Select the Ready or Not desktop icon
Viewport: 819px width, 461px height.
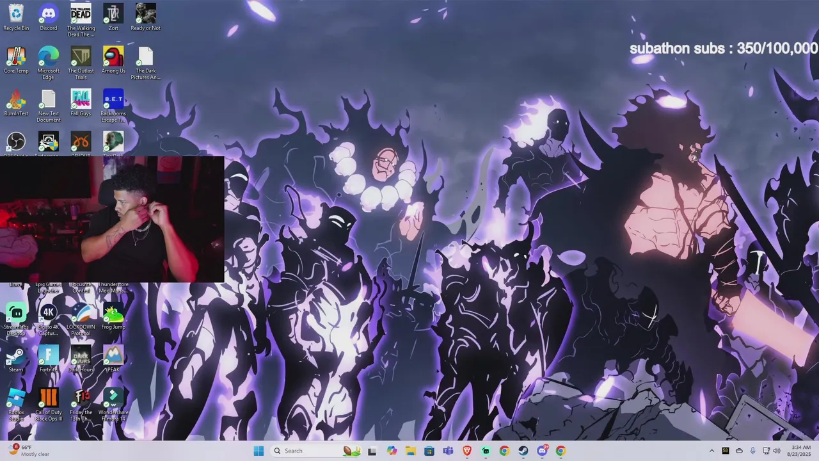[x=146, y=17]
